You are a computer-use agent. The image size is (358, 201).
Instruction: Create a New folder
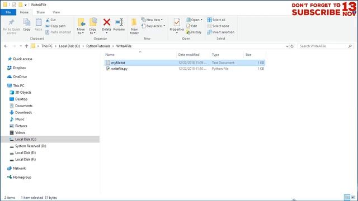coord(134,26)
